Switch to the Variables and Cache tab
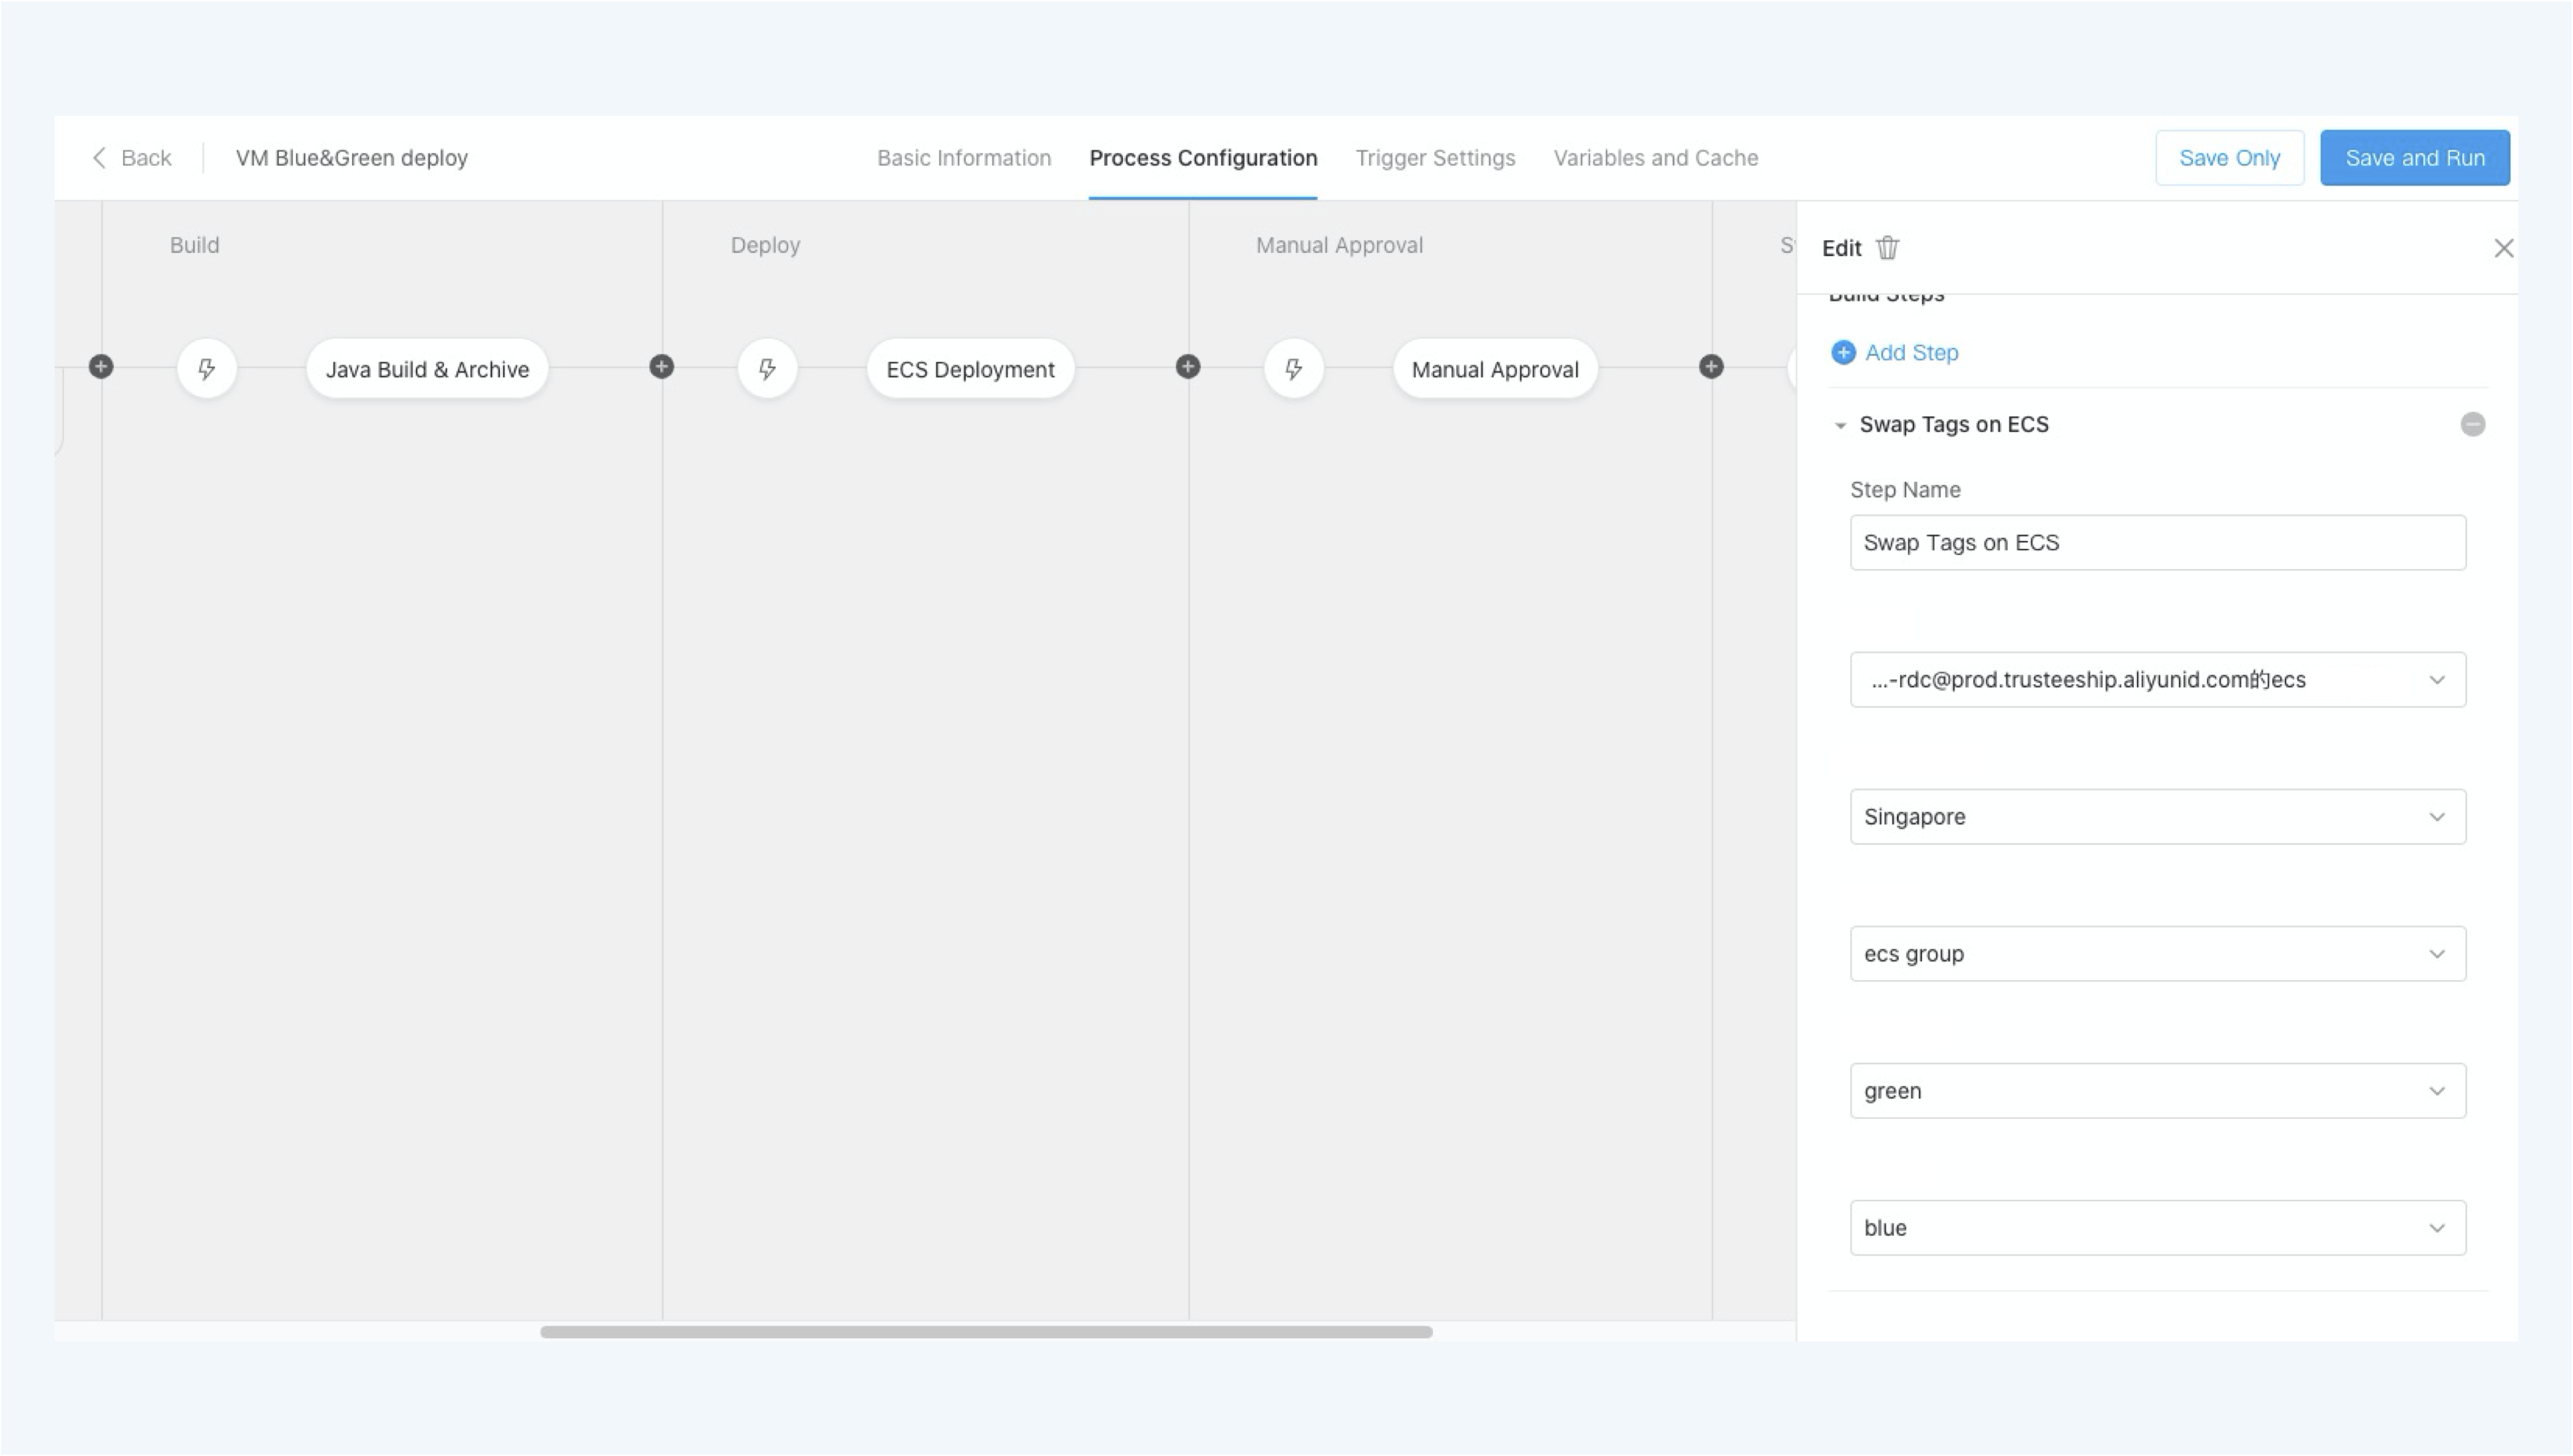This screenshot has width=2573, height=1456. 1655,158
